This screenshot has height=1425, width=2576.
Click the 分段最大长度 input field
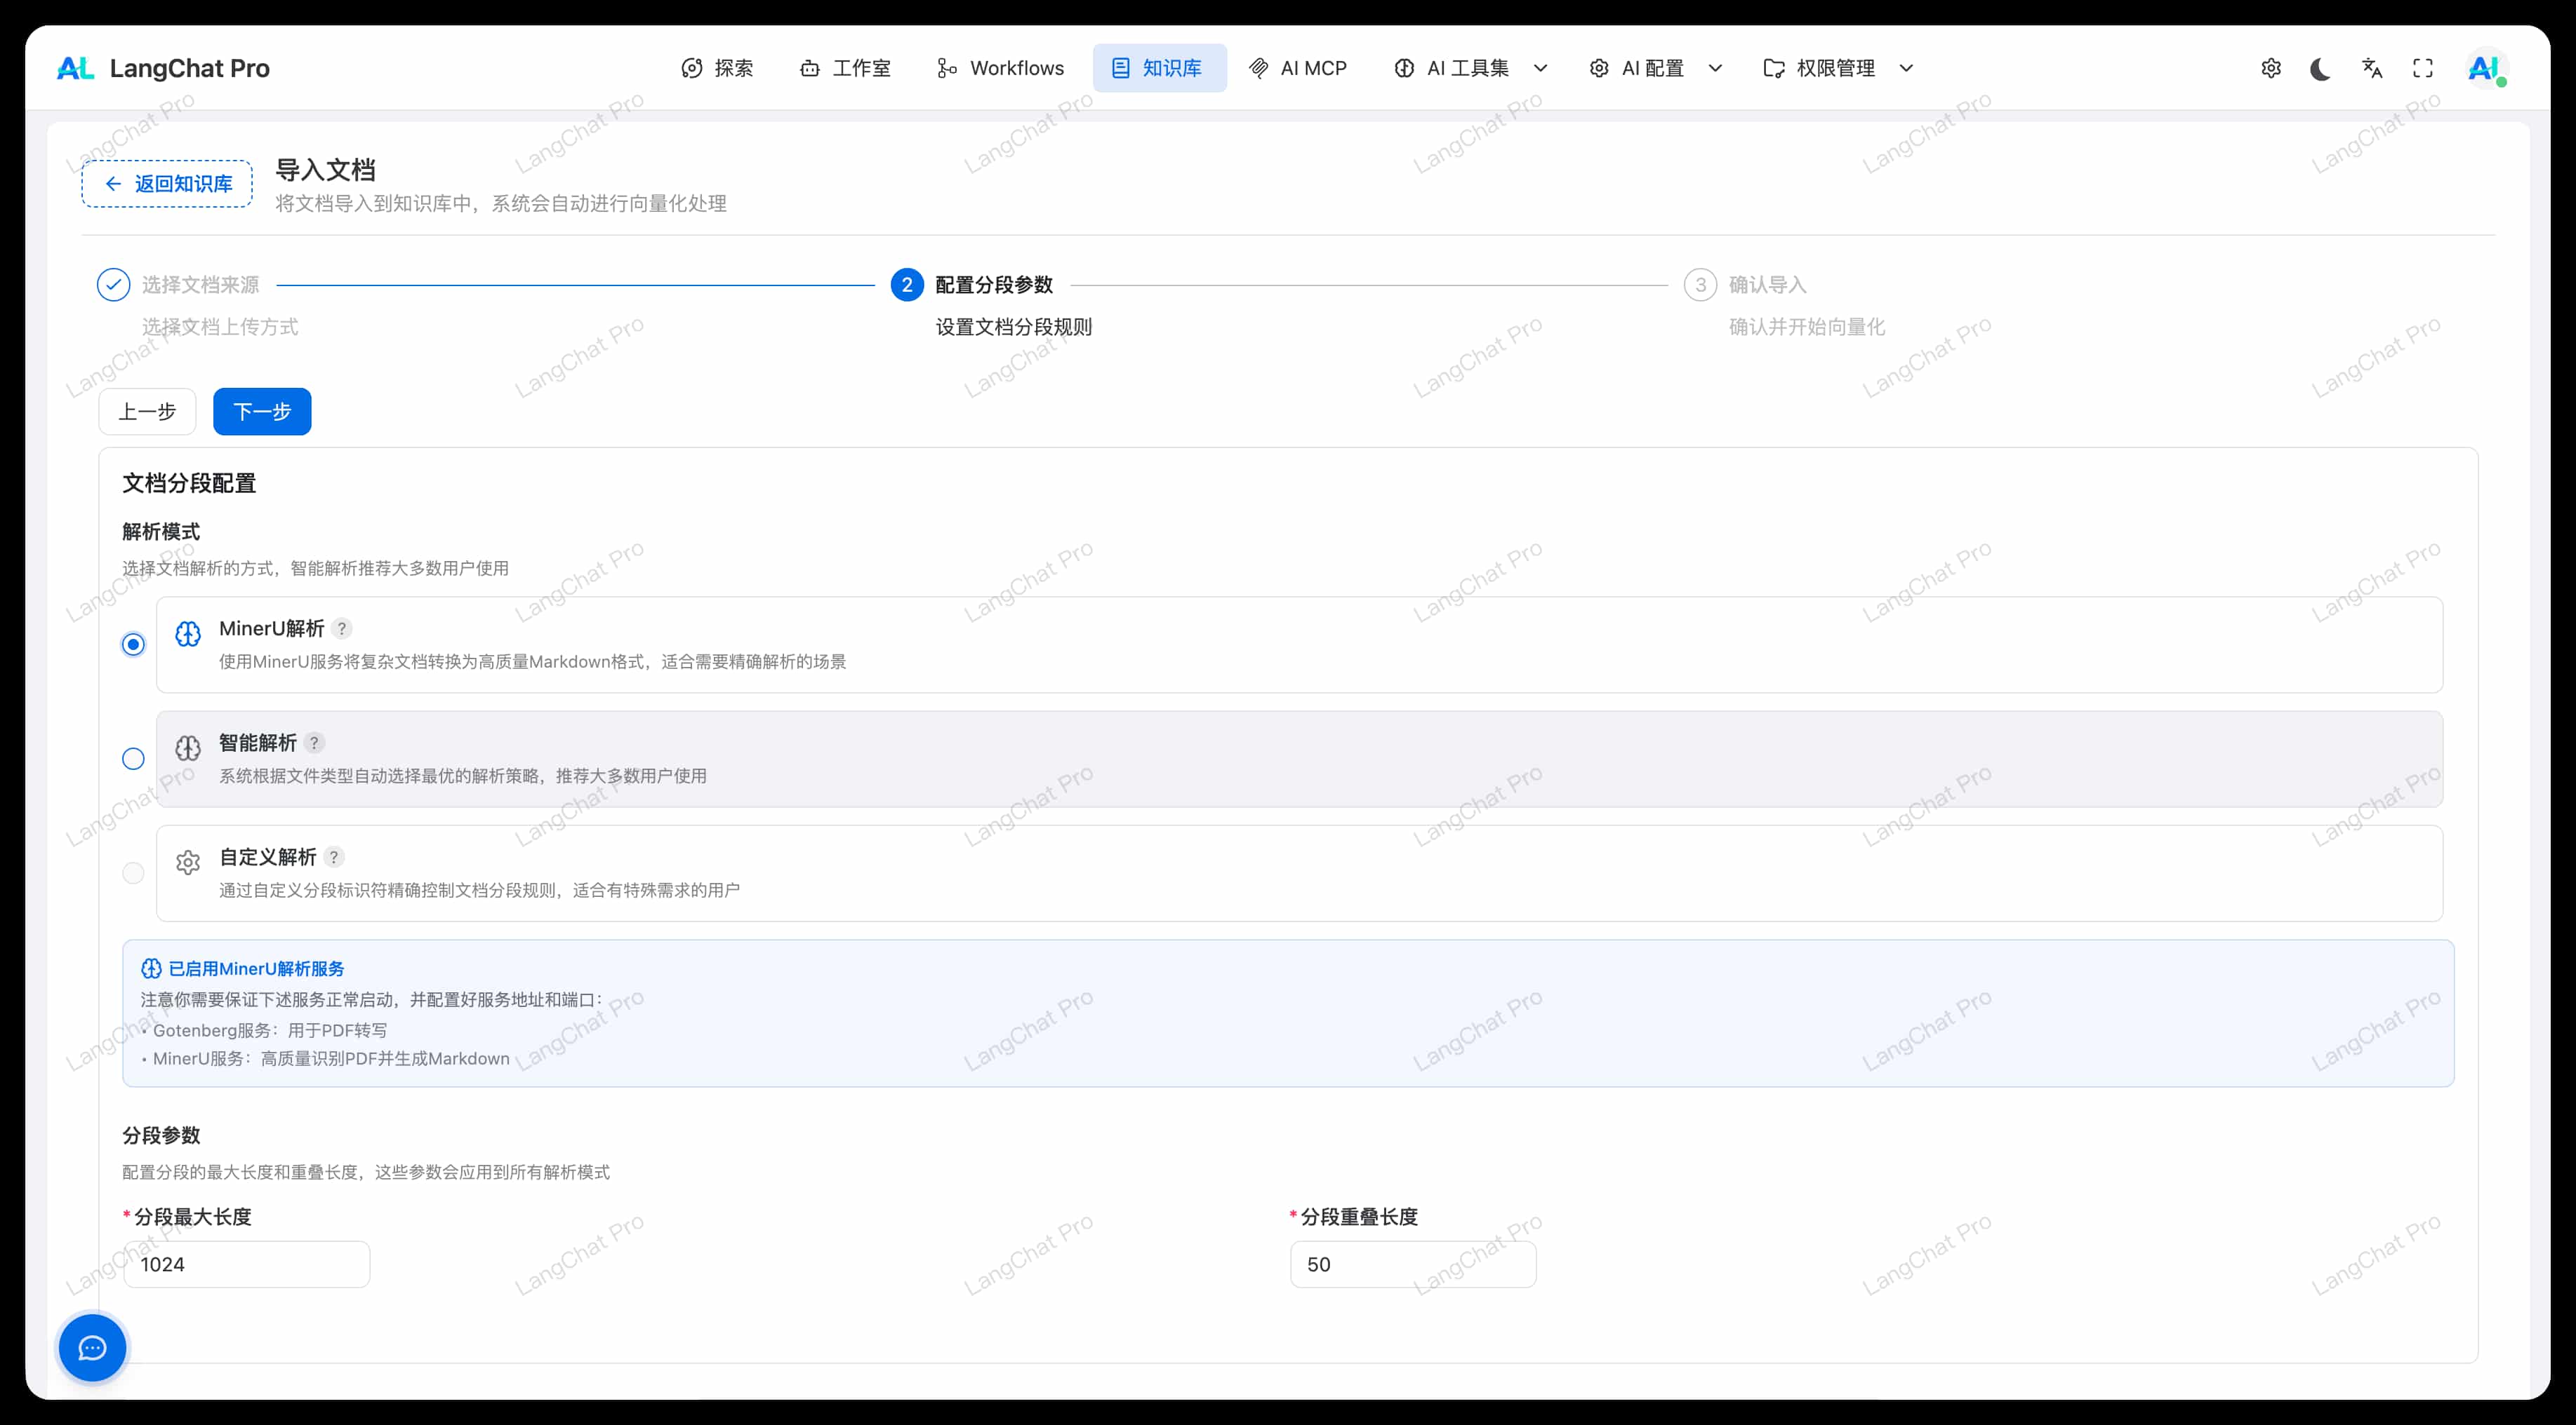point(246,1264)
